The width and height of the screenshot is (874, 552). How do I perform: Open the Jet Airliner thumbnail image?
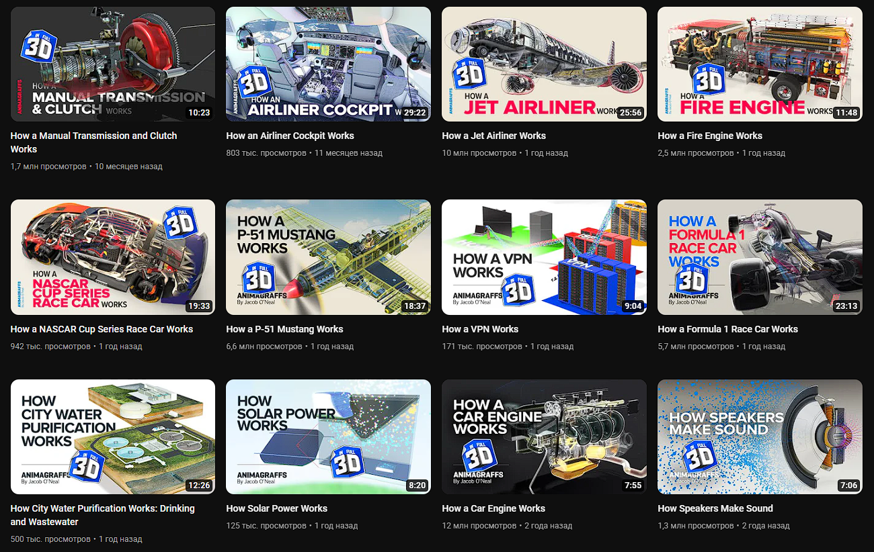point(545,64)
